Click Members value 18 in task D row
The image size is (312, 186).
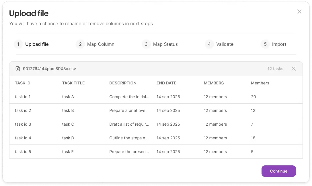click(253, 138)
